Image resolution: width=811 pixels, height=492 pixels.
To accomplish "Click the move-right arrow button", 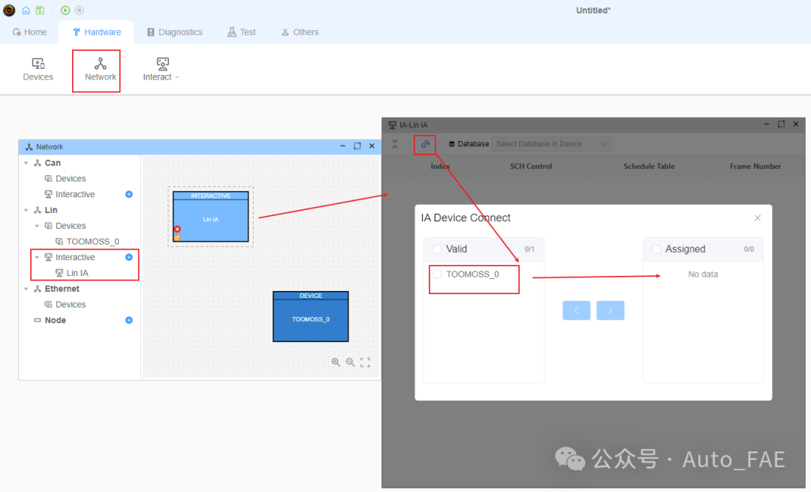I will (x=611, y=310).
